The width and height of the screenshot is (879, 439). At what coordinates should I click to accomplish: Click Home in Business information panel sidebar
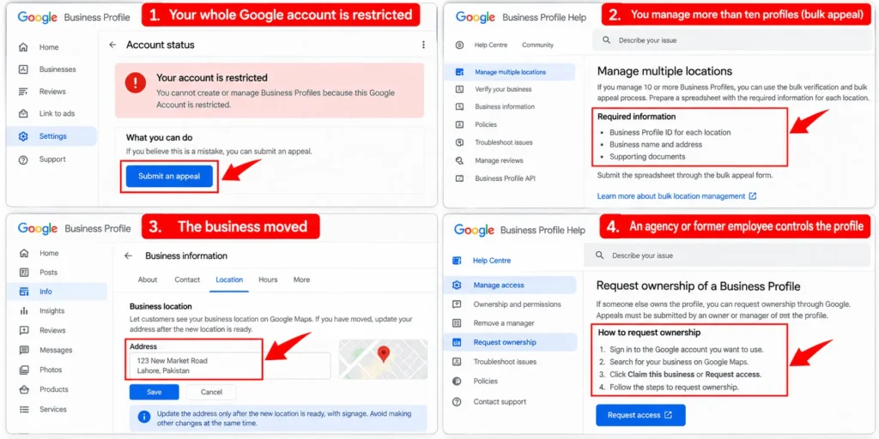[49, 253]
